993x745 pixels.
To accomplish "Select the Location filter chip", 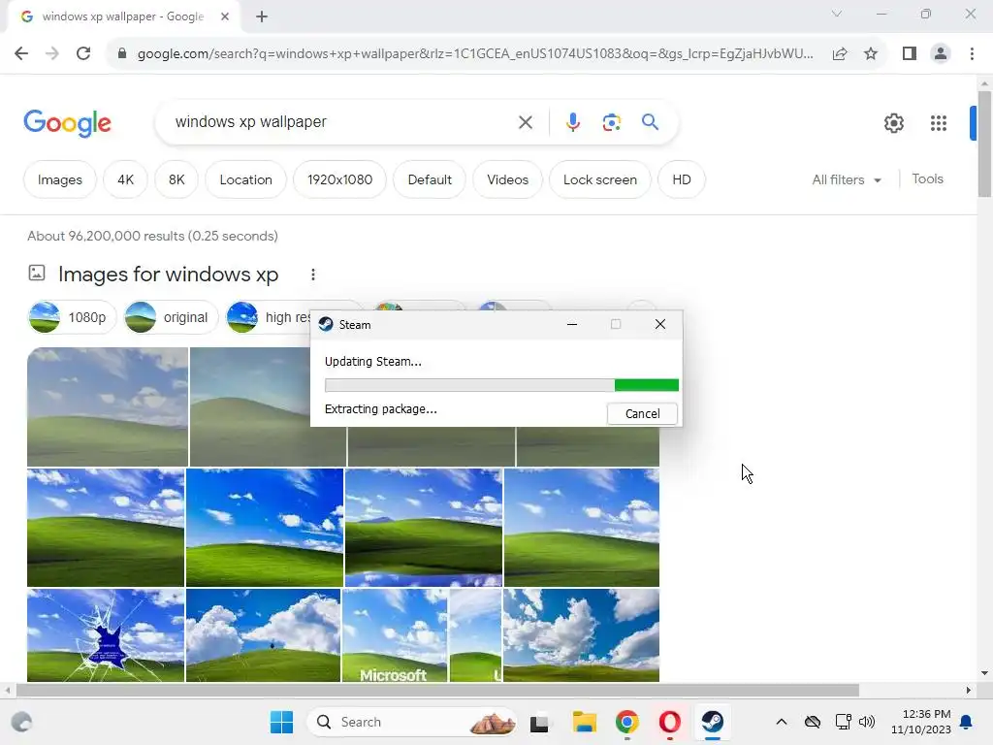I will tap(245, 179).
